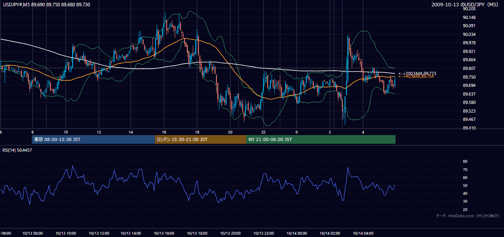Viewport: 504px width, 237px height.
Task: Click the '2009-10-13 のUSD/JPY (M5)' chart title
Action: (465, 4)
